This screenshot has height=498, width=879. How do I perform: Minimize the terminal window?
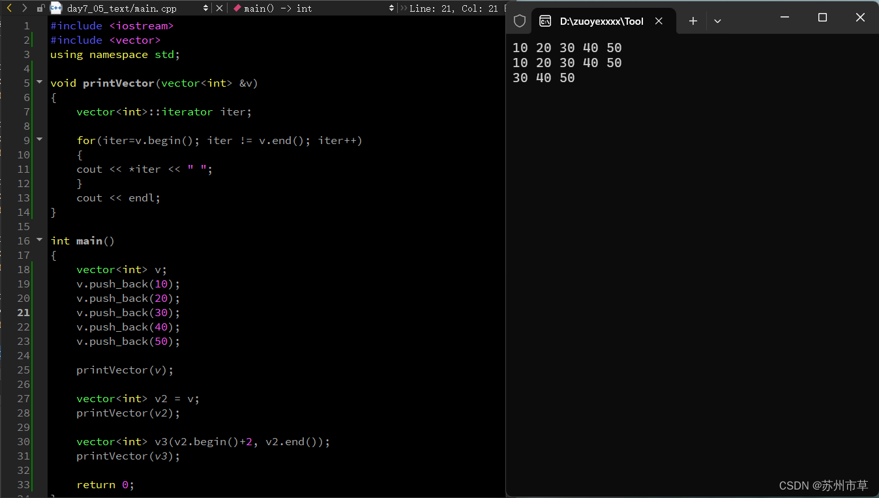[785, 18]
